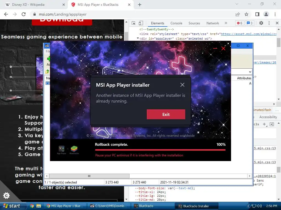Viewport: 281px width, 210px height.
Task: Open DevTools customize three-dot menu
Action: click(x=269, y=23)
